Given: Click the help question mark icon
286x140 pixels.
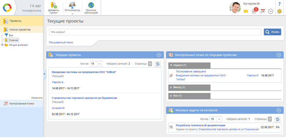Looking at the screenshot, I should (x=279, y=4).
